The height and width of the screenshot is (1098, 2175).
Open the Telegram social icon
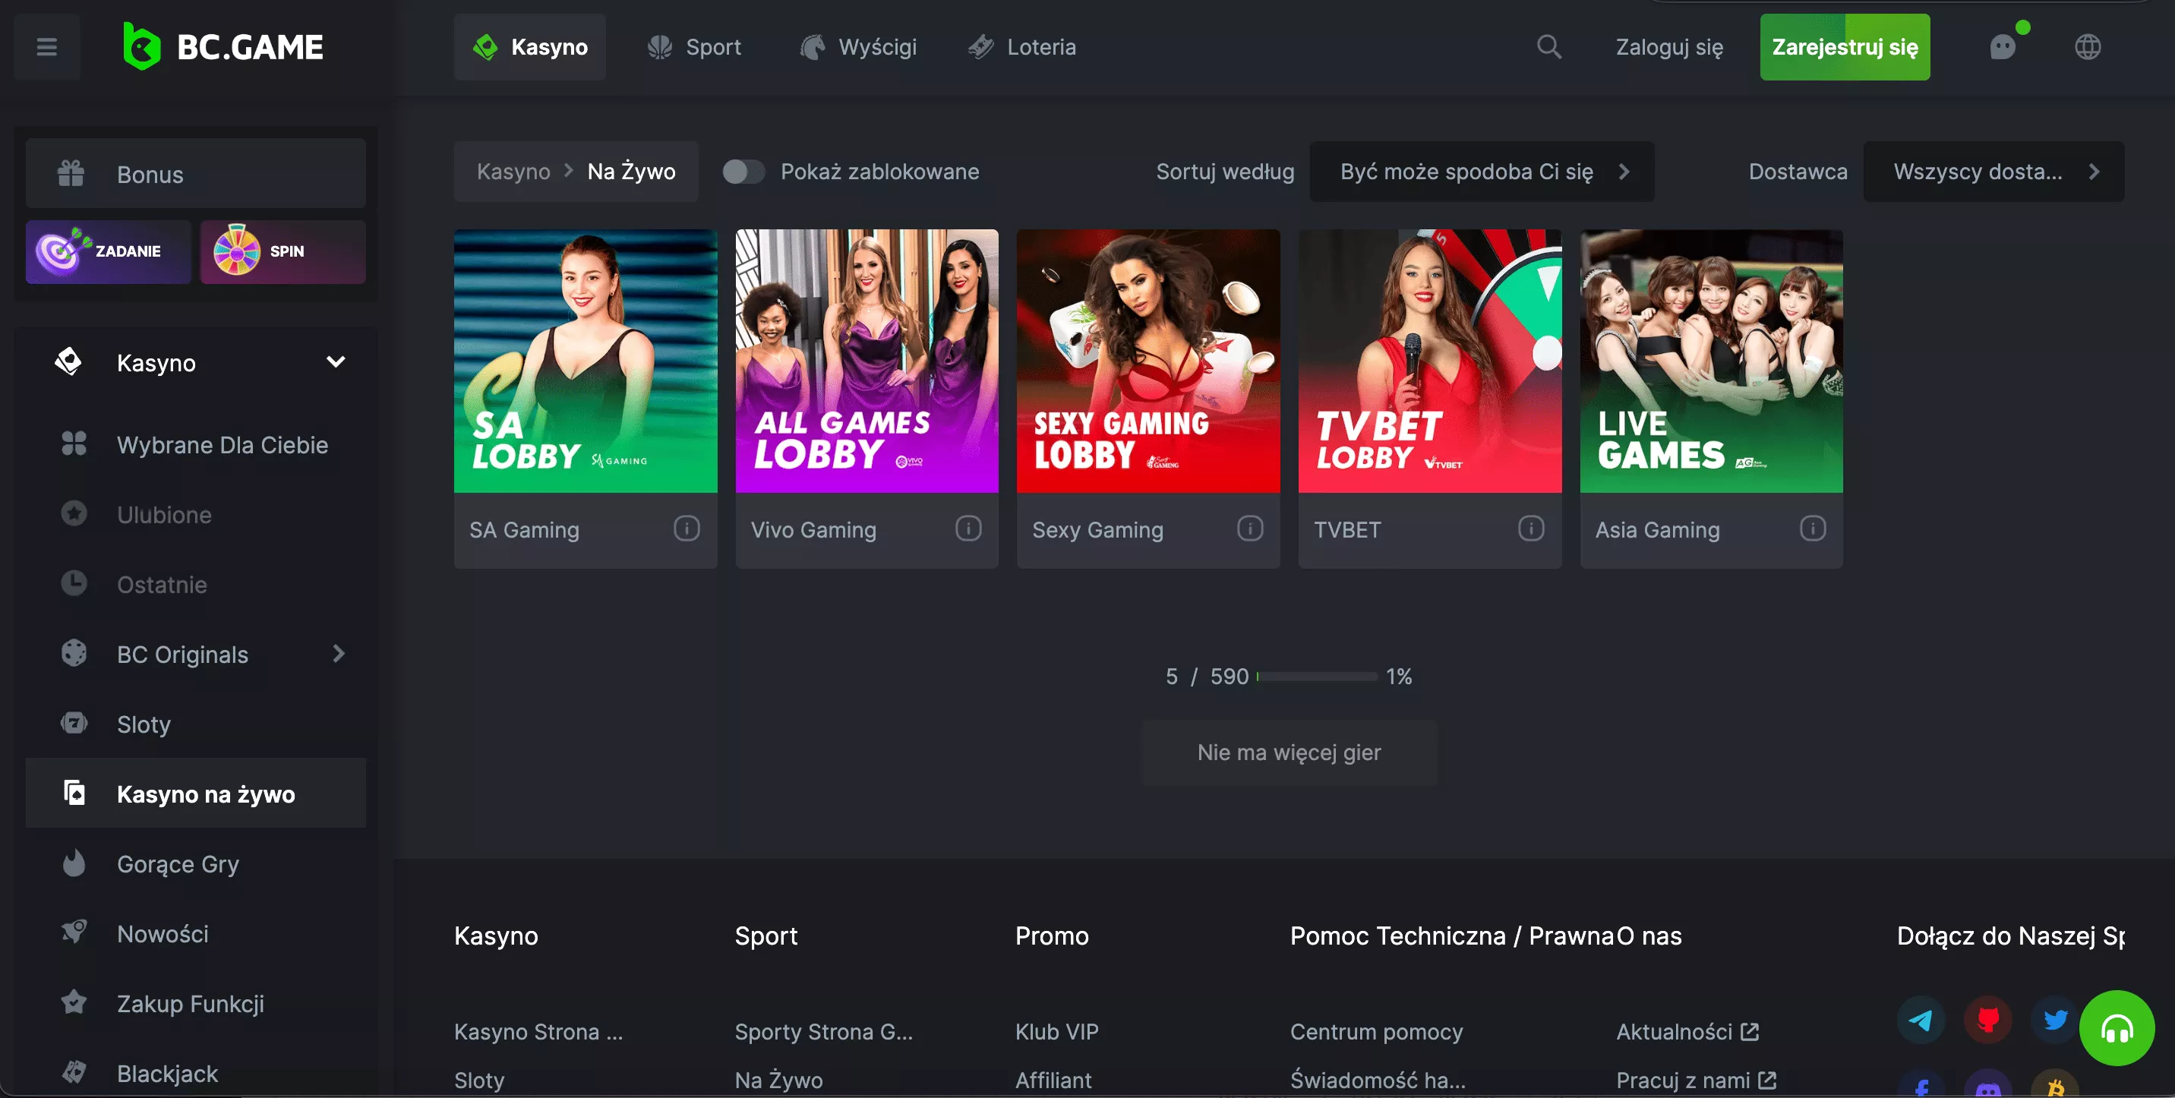[1920, 1021]
